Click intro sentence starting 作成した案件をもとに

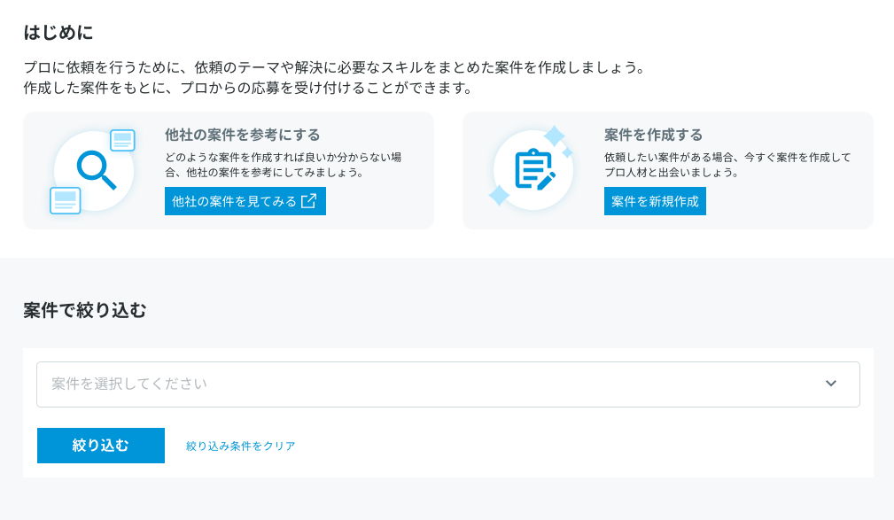coord(249,89)
